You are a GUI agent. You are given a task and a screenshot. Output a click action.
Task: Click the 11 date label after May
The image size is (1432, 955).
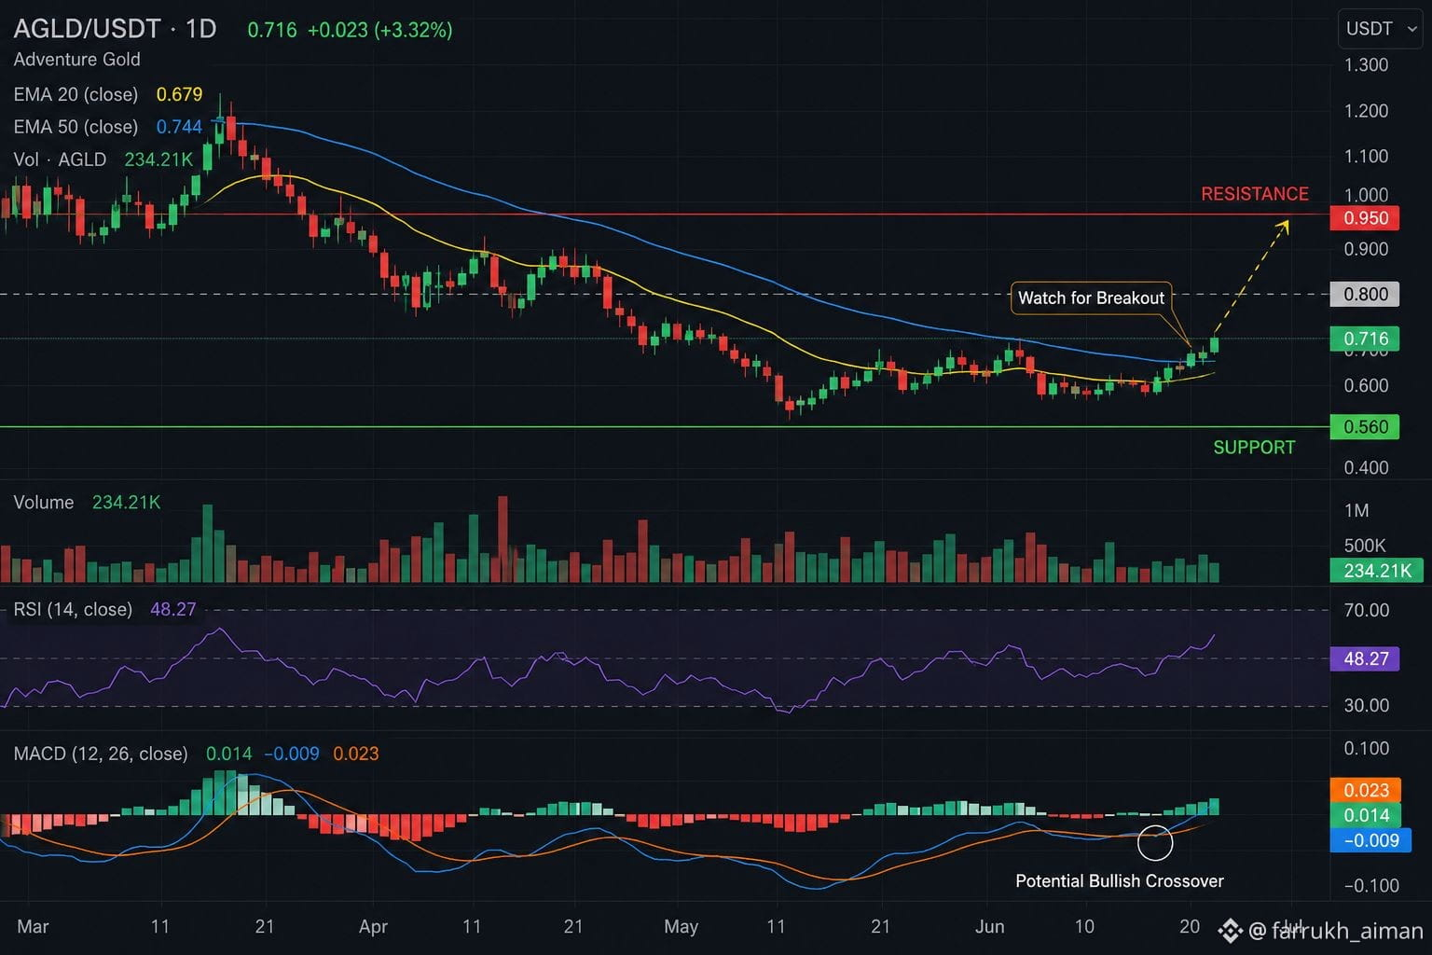(x=776, y=927)
